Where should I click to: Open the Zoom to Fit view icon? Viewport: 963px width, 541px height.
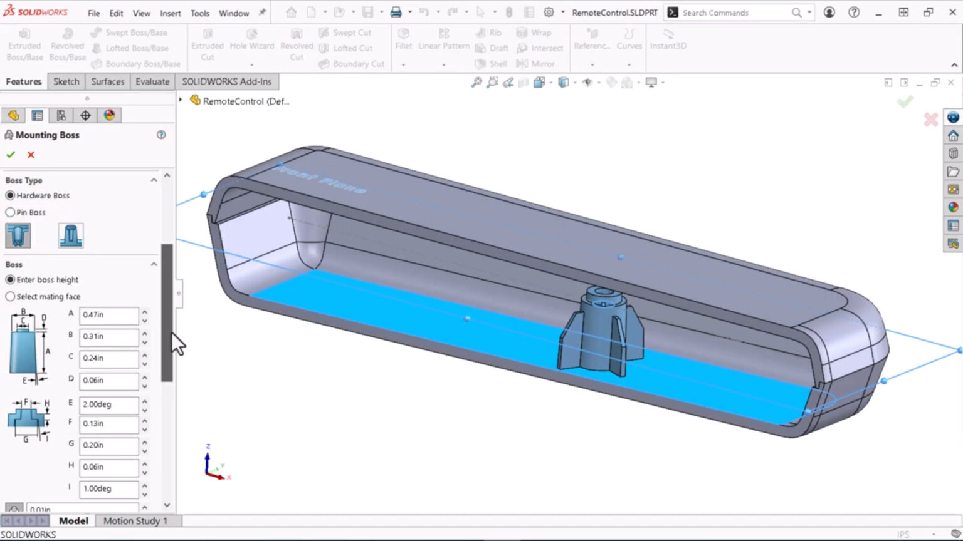(478, 82)
